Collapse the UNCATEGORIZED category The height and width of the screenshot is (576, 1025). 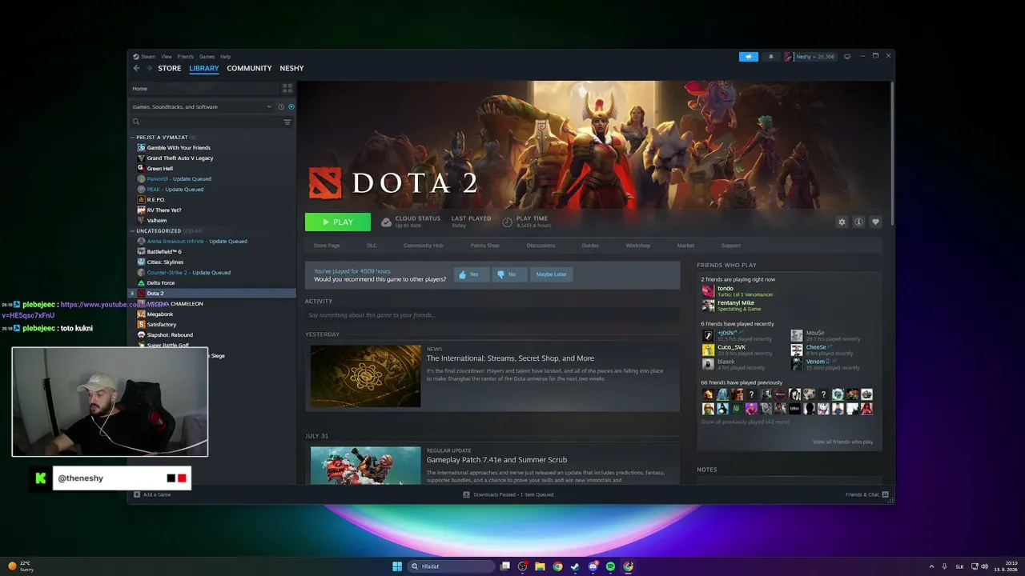(x=133, y=231)
